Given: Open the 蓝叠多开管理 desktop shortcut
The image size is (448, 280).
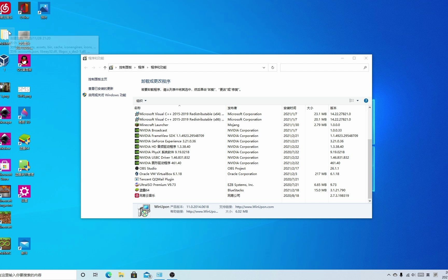Looking at the screenshot, I should (x=24, y=168).
